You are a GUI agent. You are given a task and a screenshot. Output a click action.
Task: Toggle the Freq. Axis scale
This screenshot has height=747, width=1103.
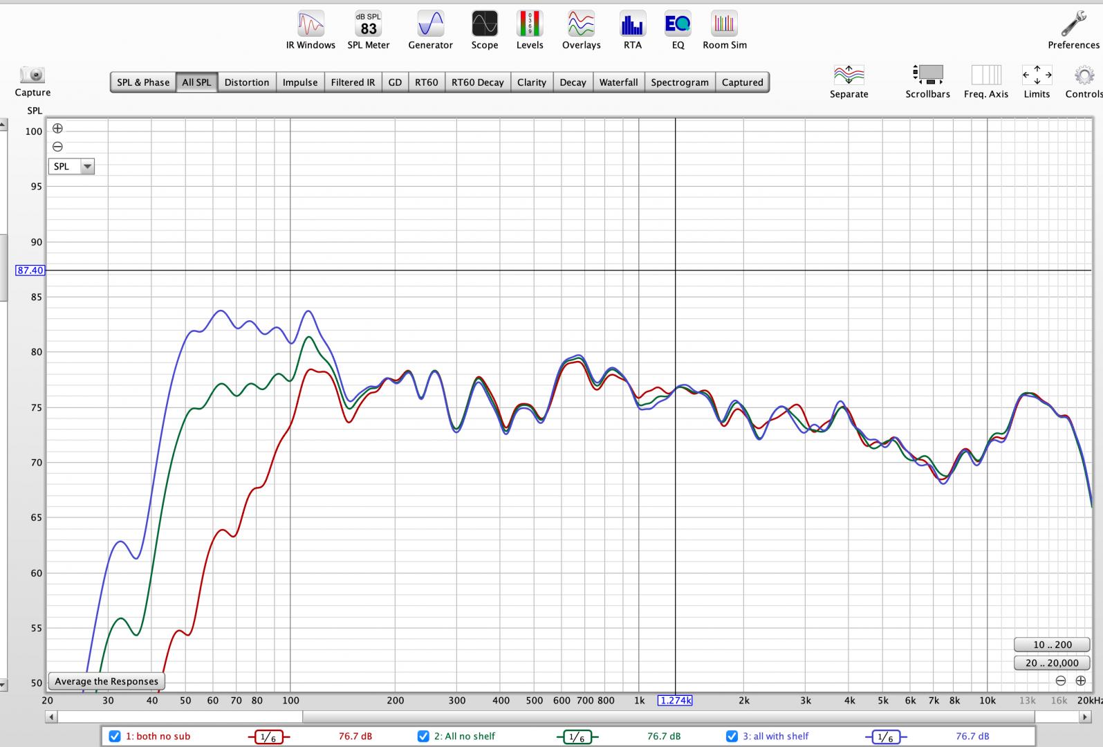[x=986, y=82]
